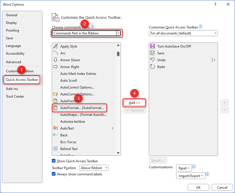Click the Turn AutoSave On/Off icon
Viewport: 235px width, 193px height.
click(x=152, y=46)
